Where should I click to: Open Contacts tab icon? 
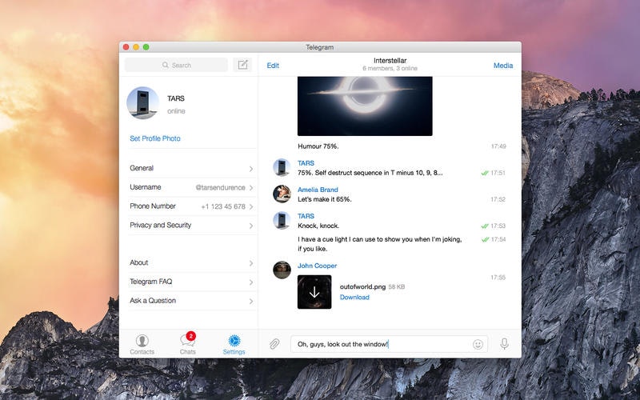[x=142, y=345]
